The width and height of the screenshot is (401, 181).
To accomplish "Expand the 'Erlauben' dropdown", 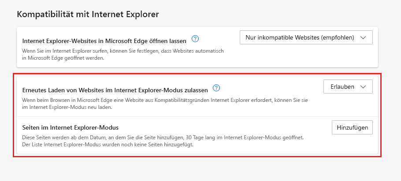I will (x=348, y=87).
